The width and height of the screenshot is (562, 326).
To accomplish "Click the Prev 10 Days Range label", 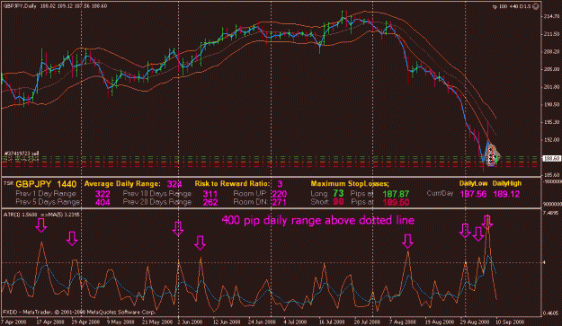I will tap(157, 194).
